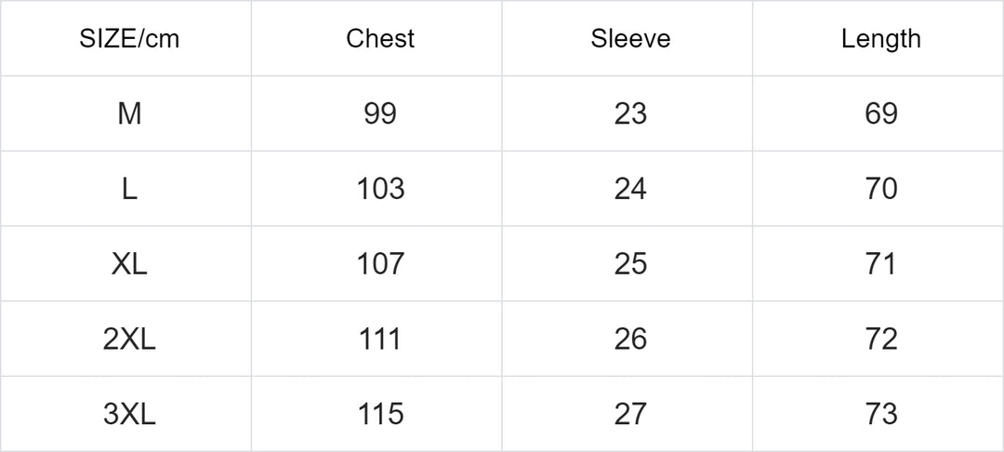1004x452 pixels.
Task: Select chest value 111 for 2XL
Action: click(x=380, y=339)
